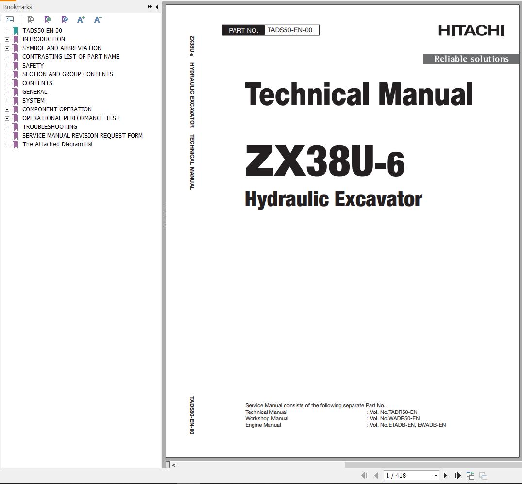Open The Attached Diagram List bookmark
Viewport: 522px width, 484px height.
click(x=58, y=144)
